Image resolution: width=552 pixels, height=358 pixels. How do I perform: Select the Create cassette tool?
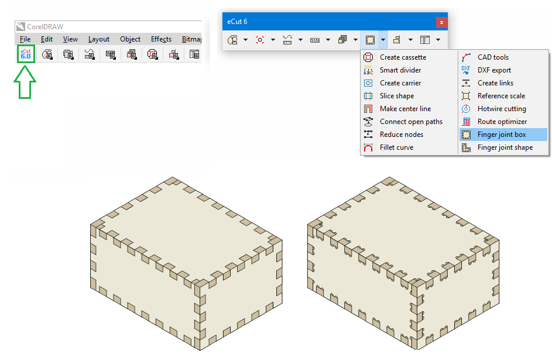pos(403,57)
